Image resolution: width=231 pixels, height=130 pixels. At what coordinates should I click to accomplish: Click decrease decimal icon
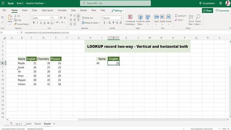[x=121, y=23]
